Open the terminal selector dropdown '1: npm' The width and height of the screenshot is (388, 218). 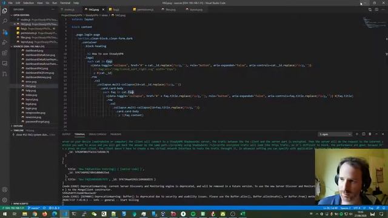coord(335,134)
